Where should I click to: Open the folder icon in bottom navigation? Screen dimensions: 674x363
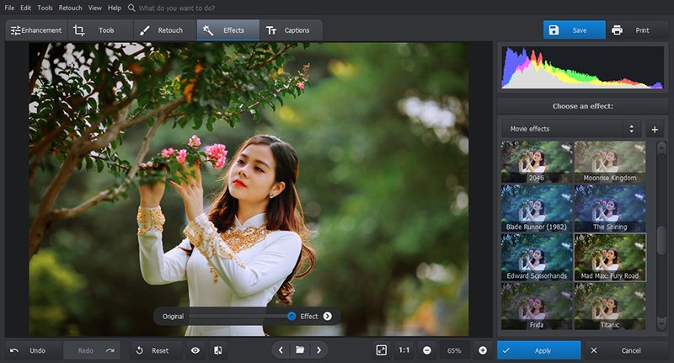[x=299, y=350]
